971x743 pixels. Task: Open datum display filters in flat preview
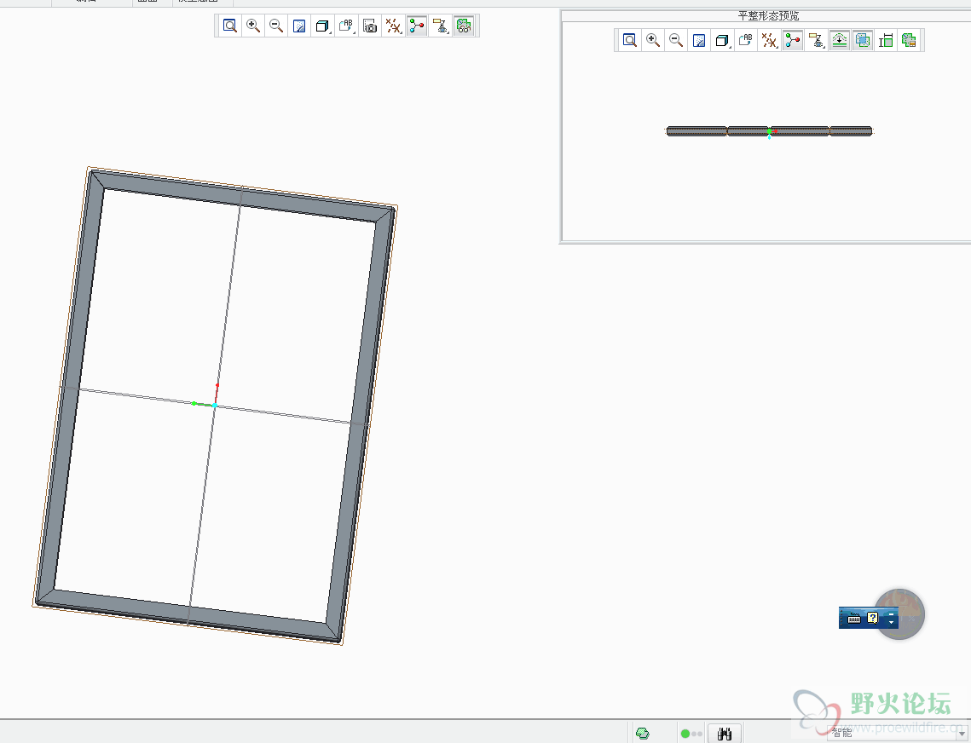pyautogui.click(x=769, y=40)
